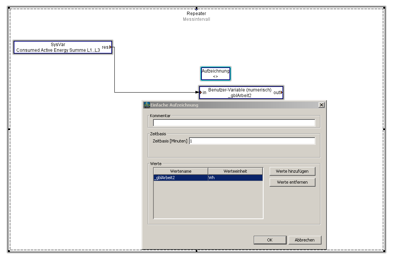Screen dimensions: 395x263
Task: Click the Einfache Aufzeichnung dialog title icon
Action: (x=147, y=105)
